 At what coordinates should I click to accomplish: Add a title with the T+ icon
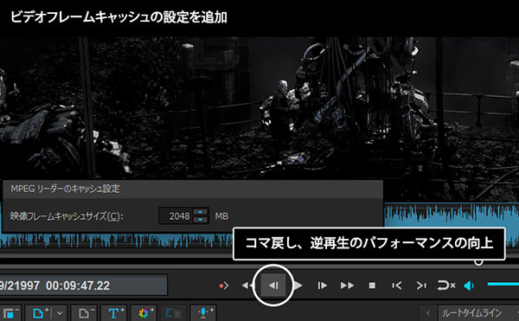(113, 312)
